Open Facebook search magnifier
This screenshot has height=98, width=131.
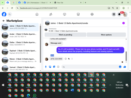tap(10, 14)
